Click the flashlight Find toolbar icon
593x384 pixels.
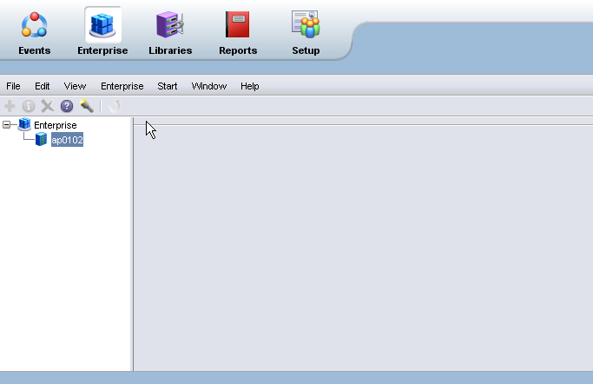tap(87, 106)
